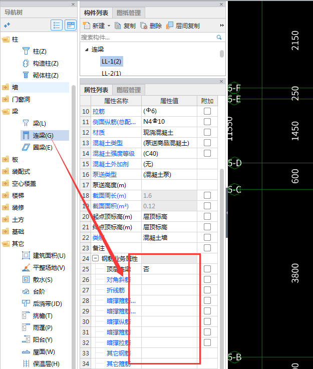This screenshot has width=313, height=369.
Task: Select the 雨蓬(P) icon
Action: pos(26,327)
